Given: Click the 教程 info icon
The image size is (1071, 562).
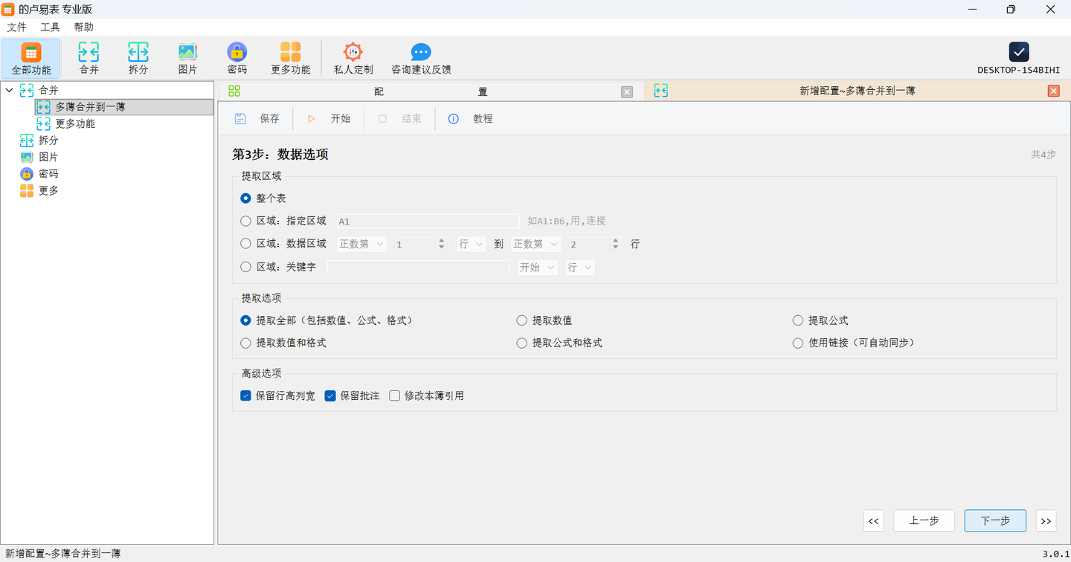Looking at the screenshot, I should tap(453, 119).
